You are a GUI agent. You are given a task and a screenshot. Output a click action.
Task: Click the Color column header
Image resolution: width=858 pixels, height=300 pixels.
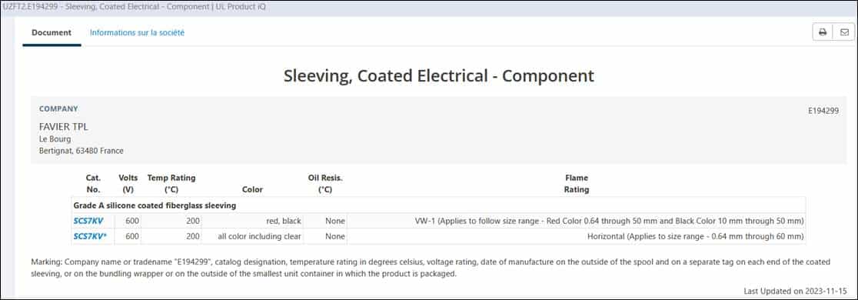252,190
